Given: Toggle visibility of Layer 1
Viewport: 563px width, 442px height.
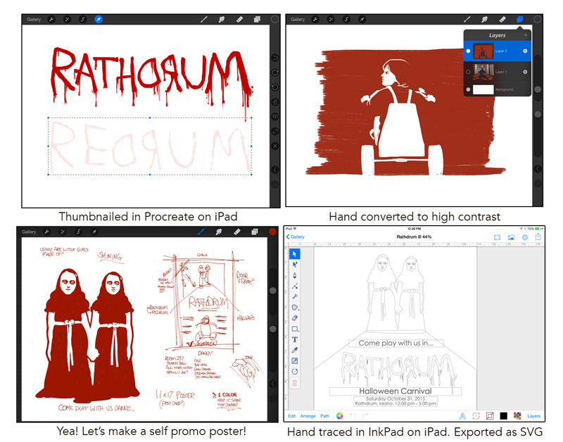Looking at the screenshot, I should click(468, 72).
